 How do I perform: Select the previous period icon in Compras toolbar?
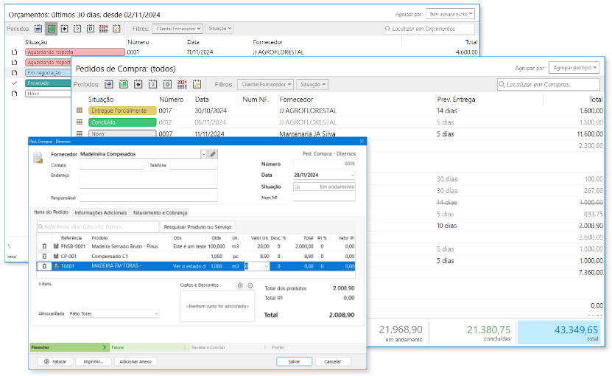pyautogui.click(x=138, y=84)
